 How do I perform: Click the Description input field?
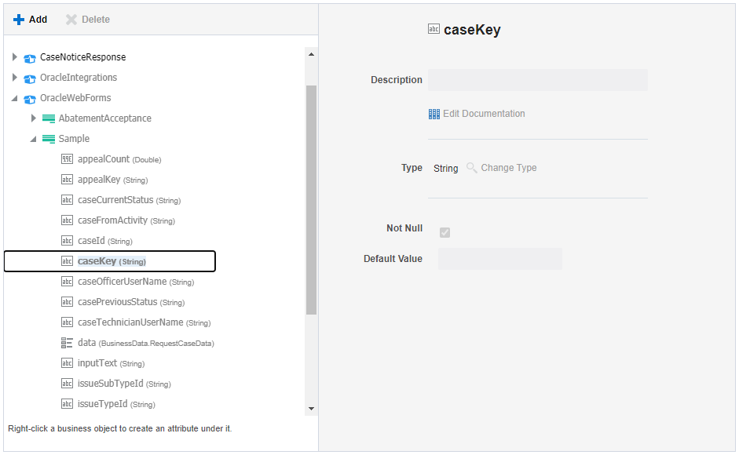coord(538,80)
